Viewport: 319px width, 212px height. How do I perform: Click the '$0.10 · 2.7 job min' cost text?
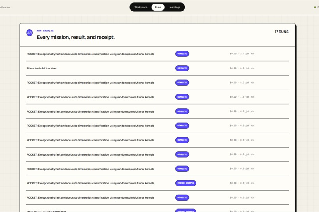242,54
